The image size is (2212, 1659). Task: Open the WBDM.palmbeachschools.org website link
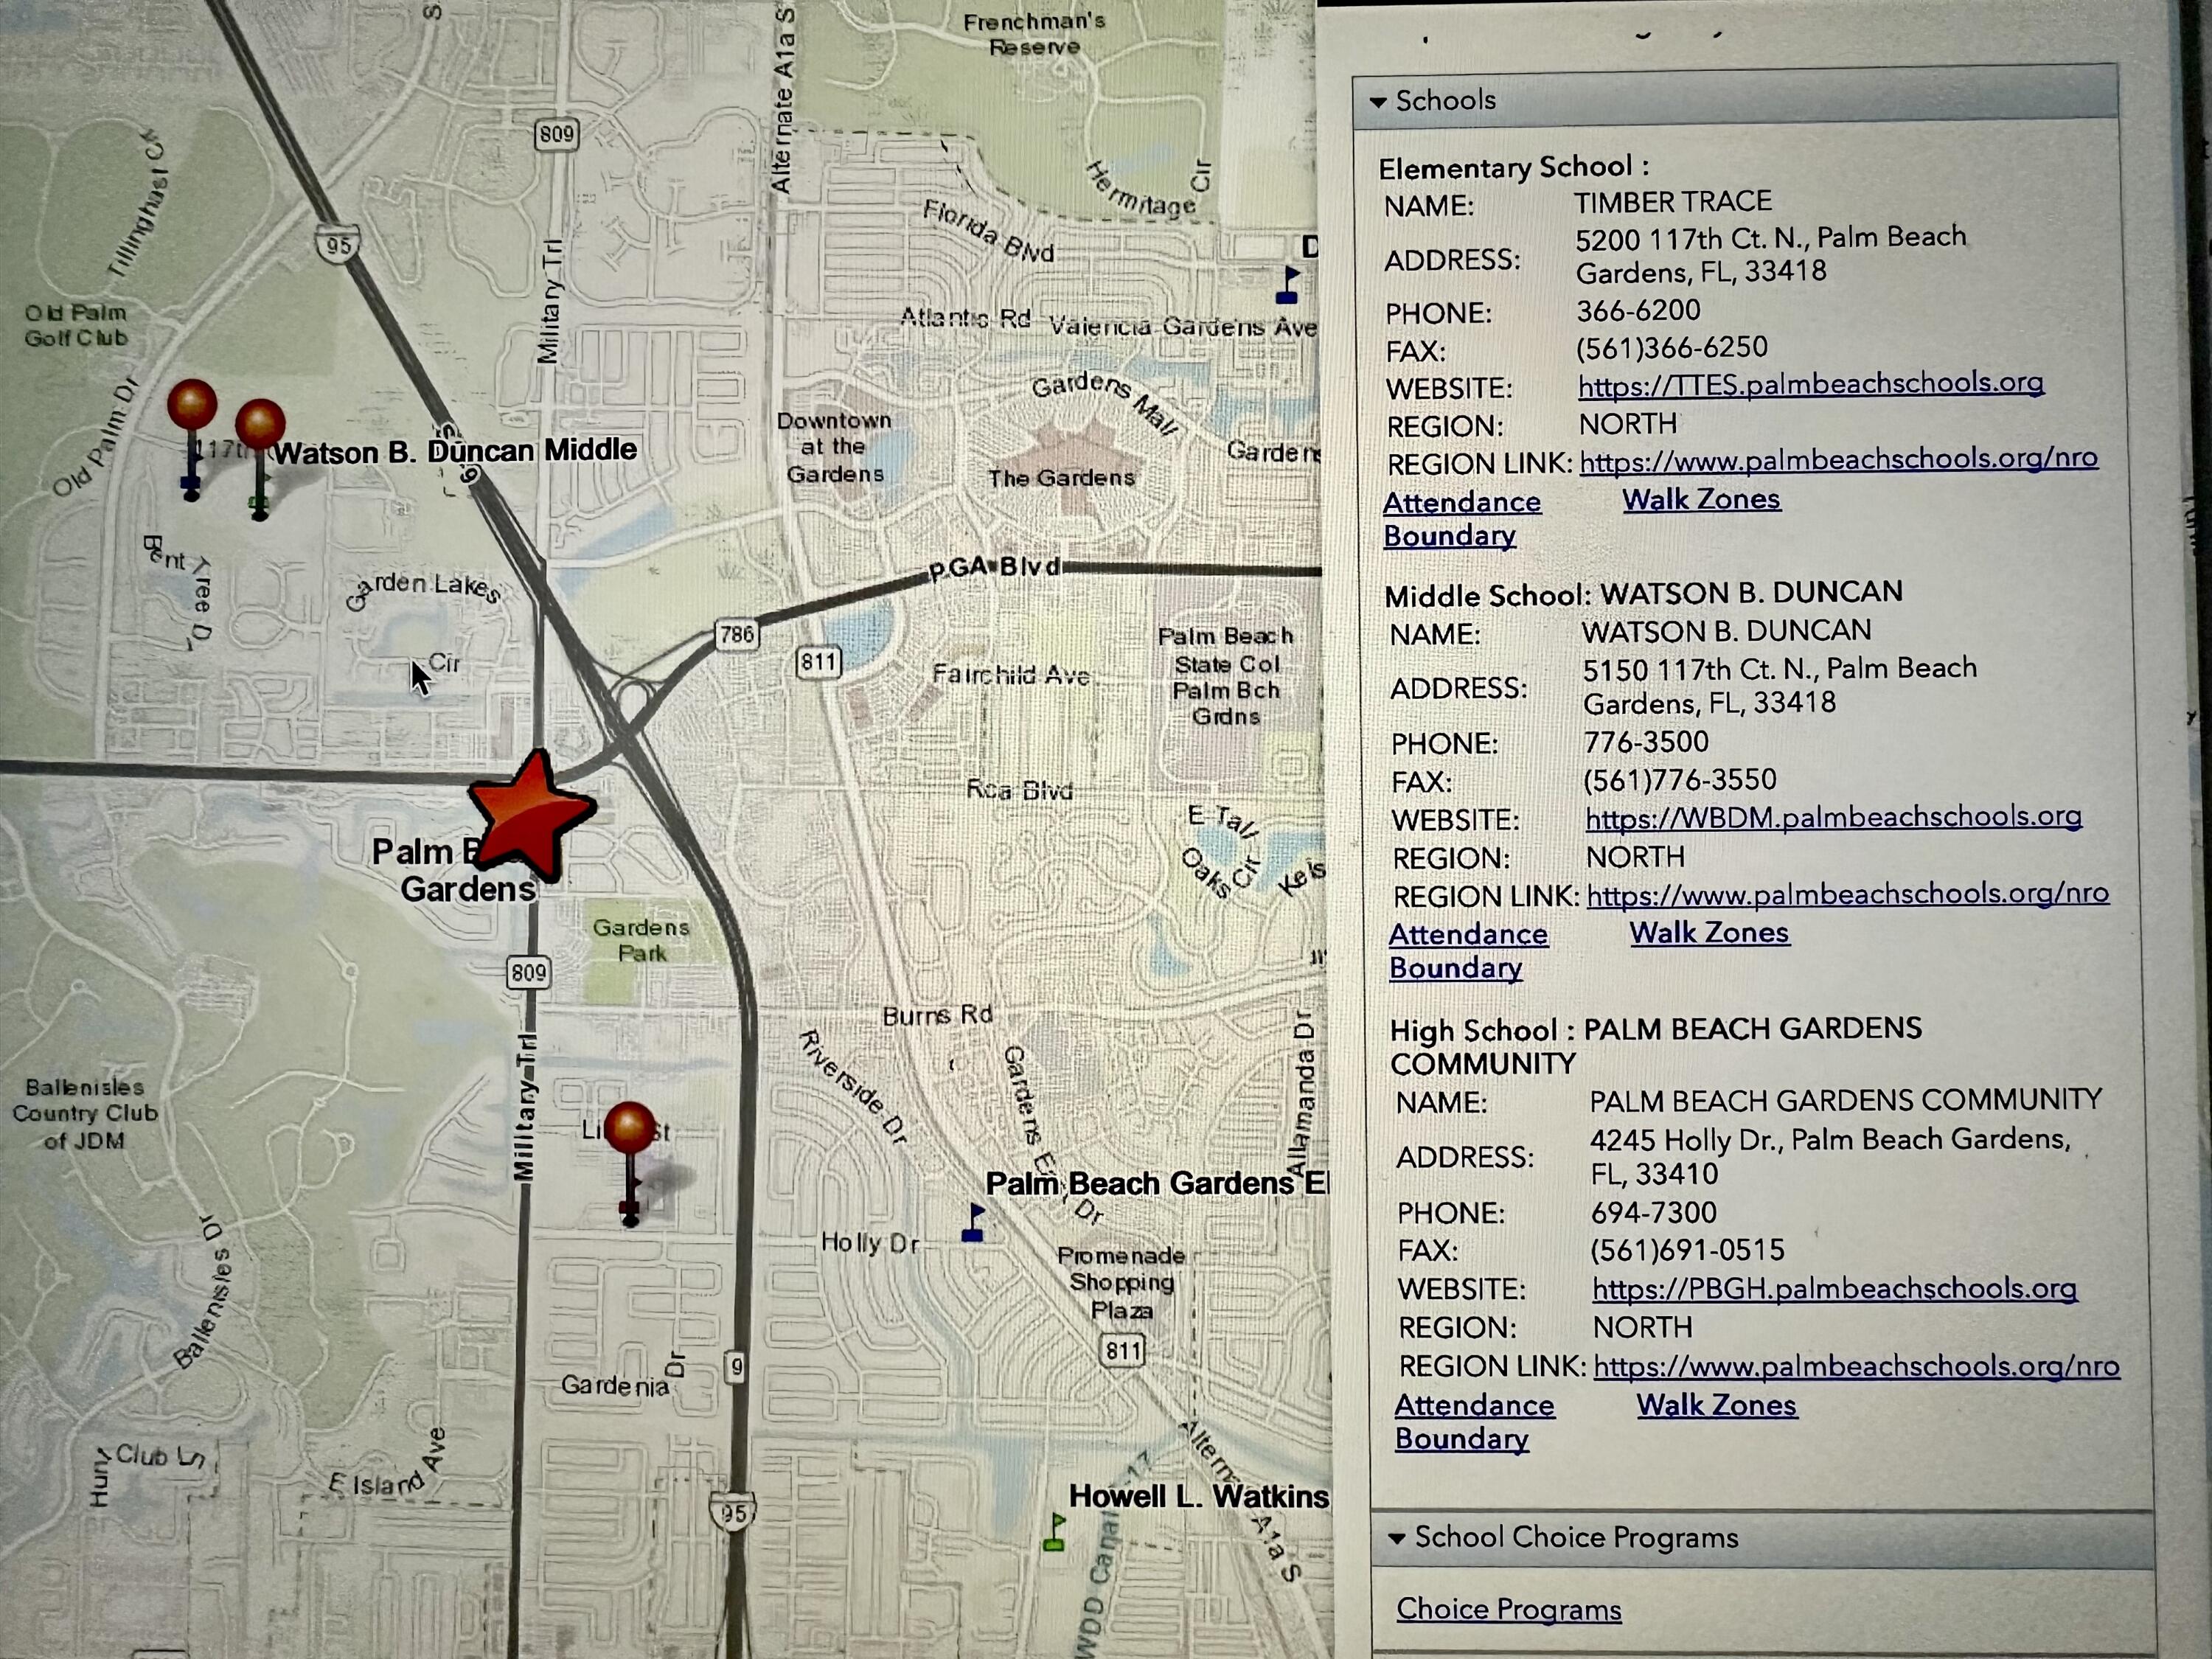point(1833,818)
